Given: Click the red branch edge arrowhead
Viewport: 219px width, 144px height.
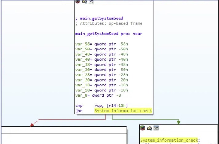Looking at the screenshot, I should tap(31, 125).
